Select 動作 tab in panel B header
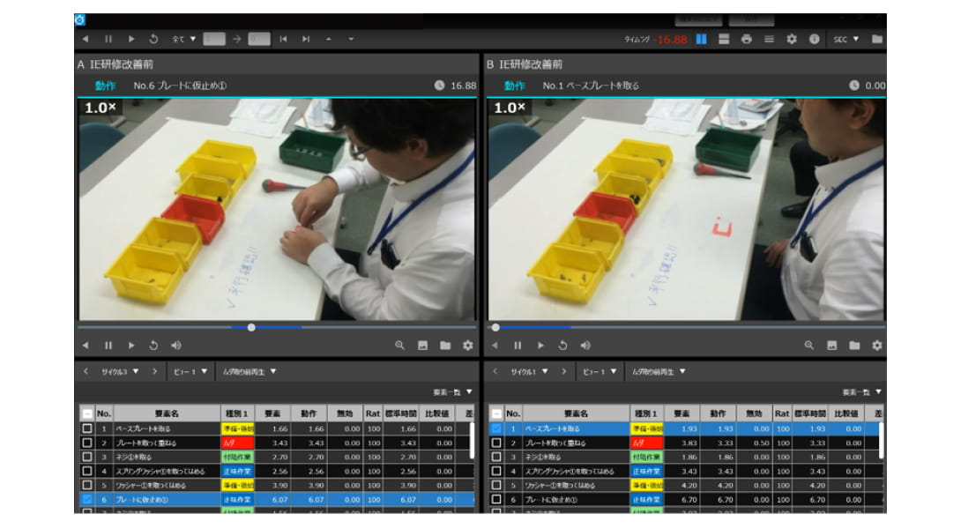 (514, 86)
